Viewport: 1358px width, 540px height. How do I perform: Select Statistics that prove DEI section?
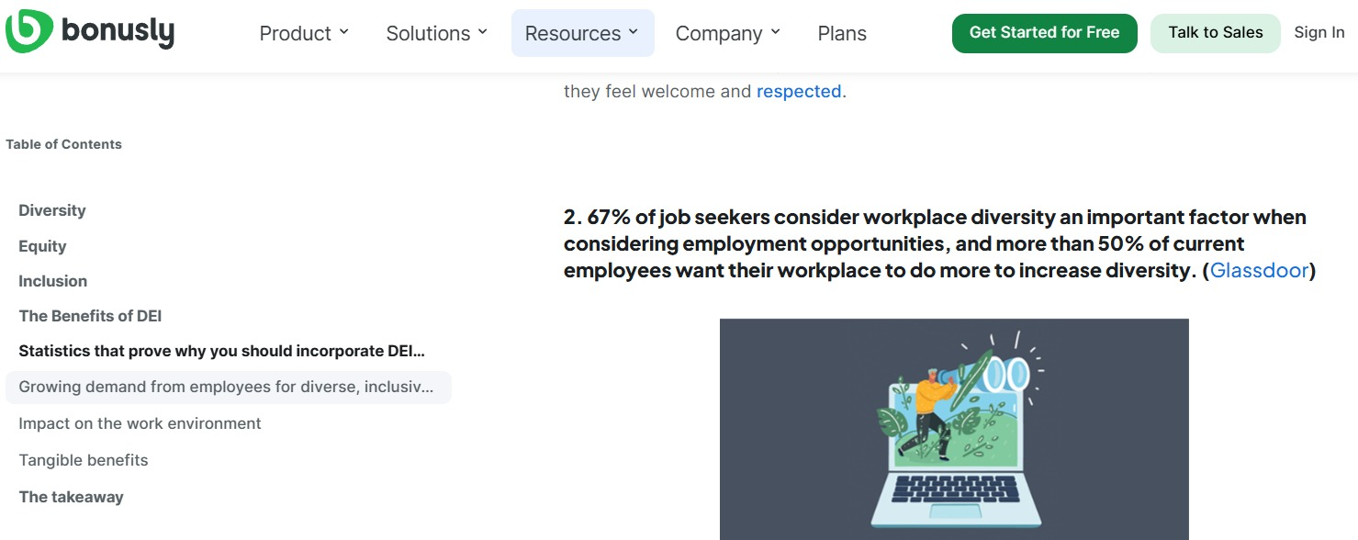(222, 351)
